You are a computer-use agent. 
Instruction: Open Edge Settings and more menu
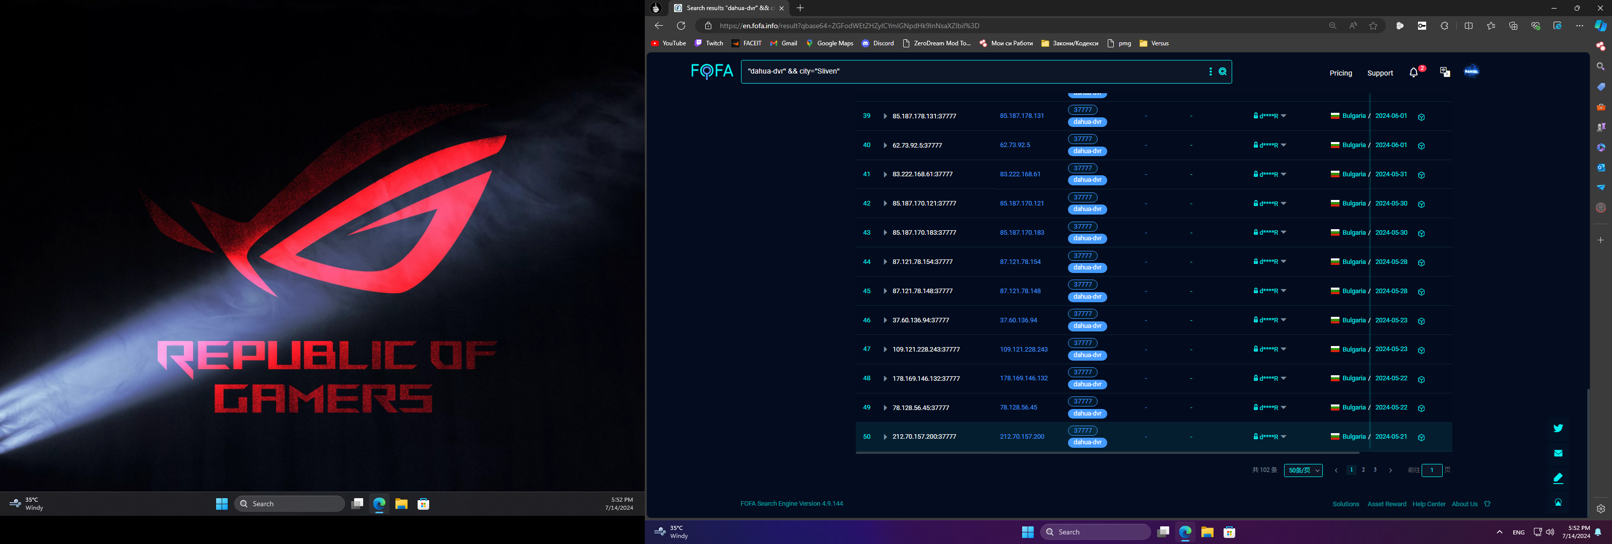click(x=1579, y=26)
